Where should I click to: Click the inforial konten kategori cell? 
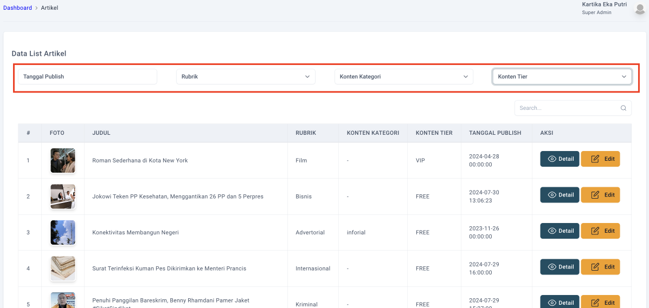tap(356, 232)
